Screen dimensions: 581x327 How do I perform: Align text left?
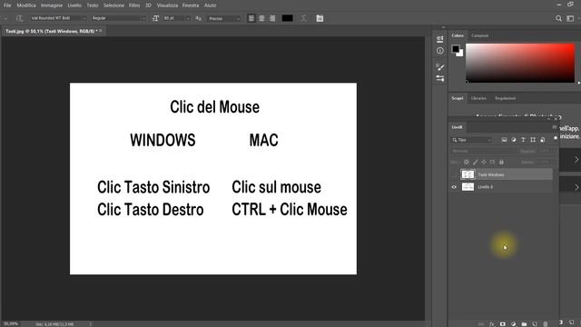click(x=251, y=18)
